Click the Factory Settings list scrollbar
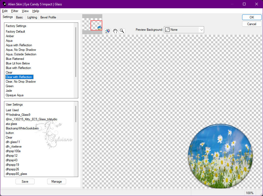The image size is (263, 196). (76, 52)
